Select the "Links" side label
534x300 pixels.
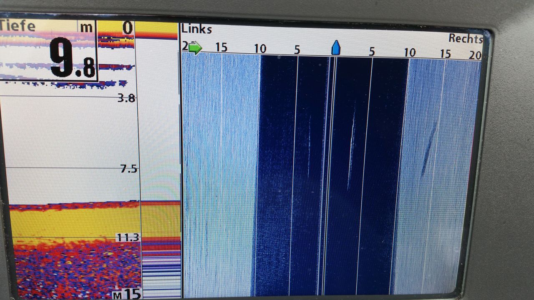tap(196, 29)
